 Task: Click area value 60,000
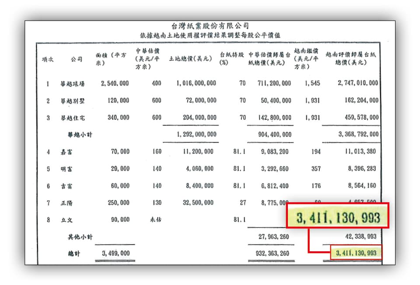[120, 186]
